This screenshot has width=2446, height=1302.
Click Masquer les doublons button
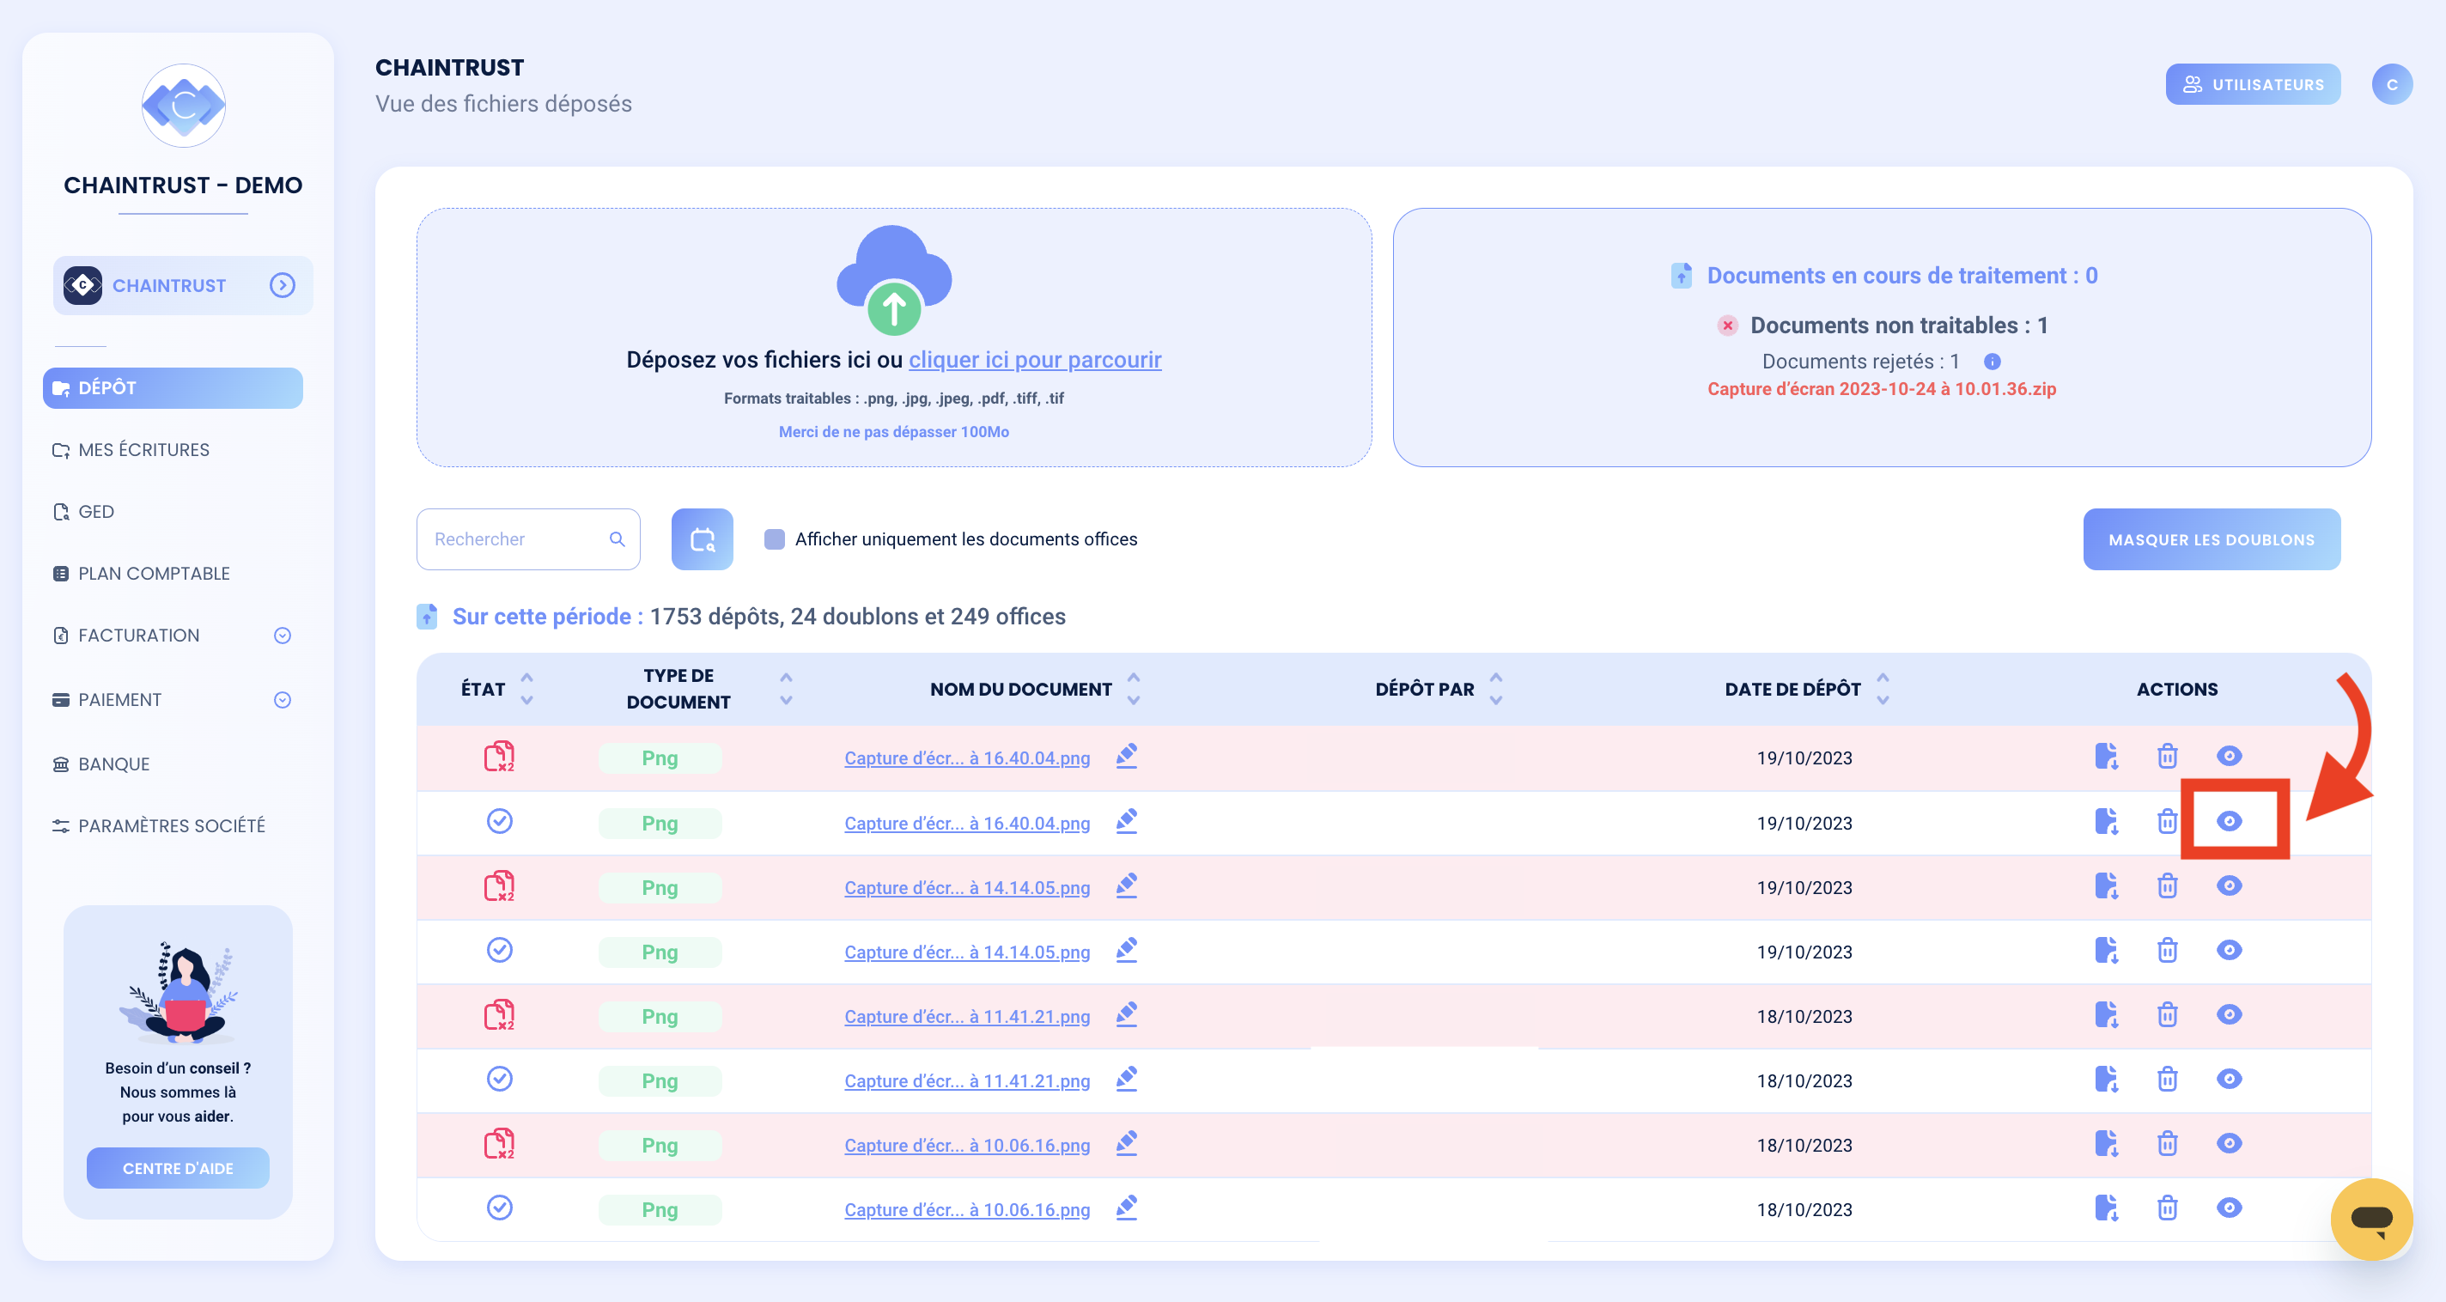coord(2211,538)
